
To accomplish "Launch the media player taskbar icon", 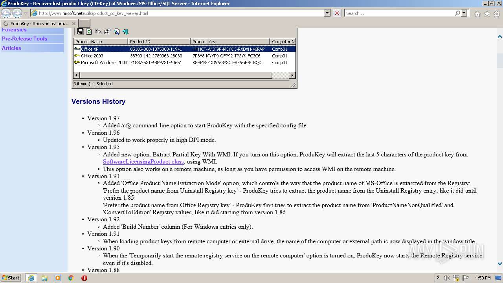I will tap(58, 278).
